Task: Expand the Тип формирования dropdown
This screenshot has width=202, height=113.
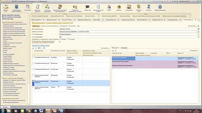Action: coord(199,34)
